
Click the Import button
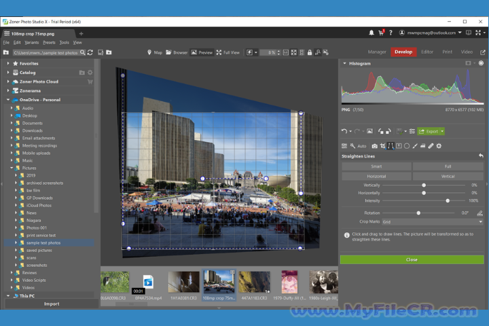[x=52, y=304]
